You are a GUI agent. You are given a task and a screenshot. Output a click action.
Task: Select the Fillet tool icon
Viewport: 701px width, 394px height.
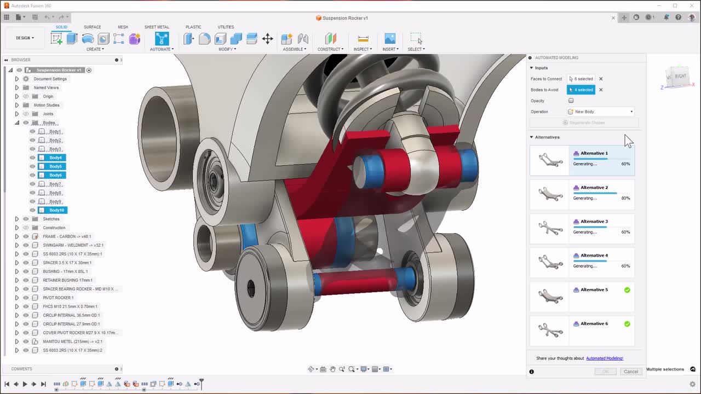205,38
